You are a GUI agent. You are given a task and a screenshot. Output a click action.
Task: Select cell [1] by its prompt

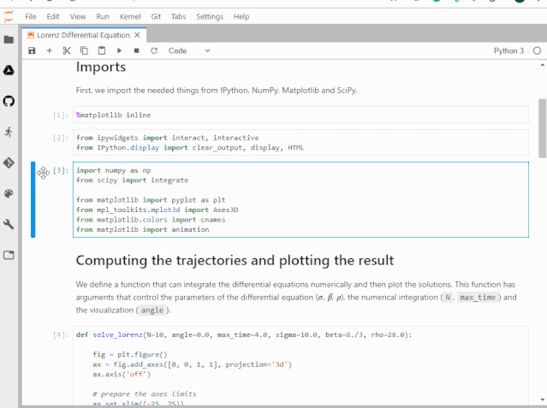click(x=61, y=115)
